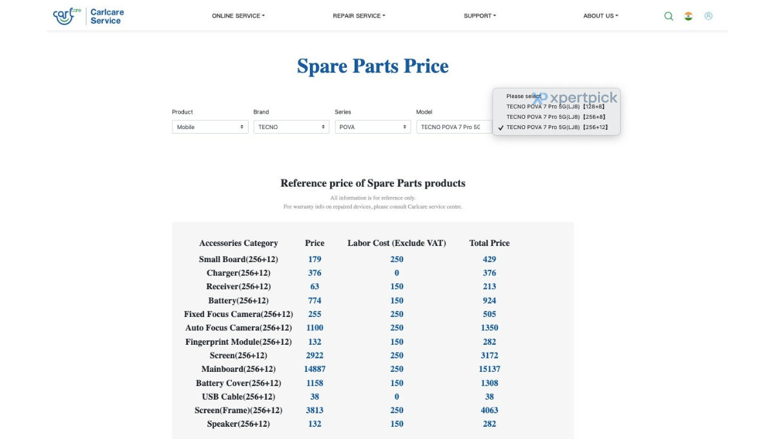Viewport: 775px width, 439px height.
Task: Select TECNO POVA 7 Pro 5G 128+8 option
Action: click(556, 107)
